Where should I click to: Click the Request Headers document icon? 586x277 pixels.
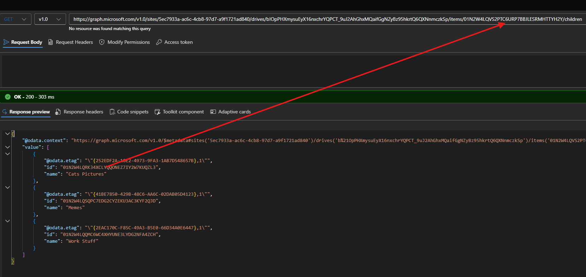(51, 42)
